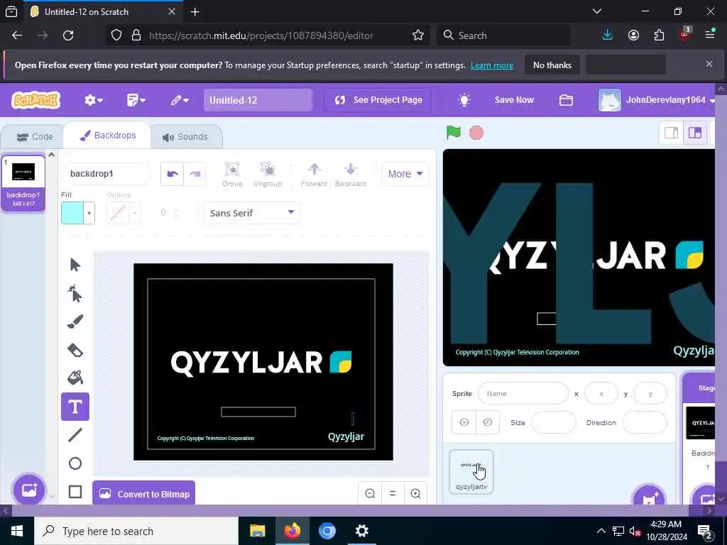The height and width of the screenshot is (545, 727).
Task: Click the Redo arrow button
Action: click(195, 174)
